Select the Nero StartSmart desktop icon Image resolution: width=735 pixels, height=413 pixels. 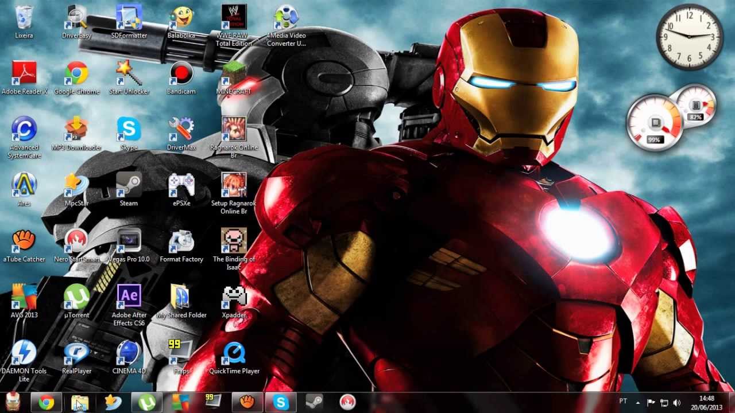tap(76, 246)
